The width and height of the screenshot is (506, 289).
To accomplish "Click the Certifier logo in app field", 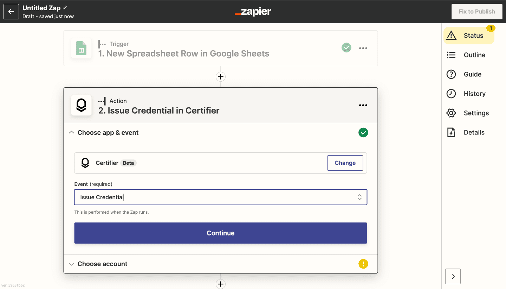I will (85, 163).
